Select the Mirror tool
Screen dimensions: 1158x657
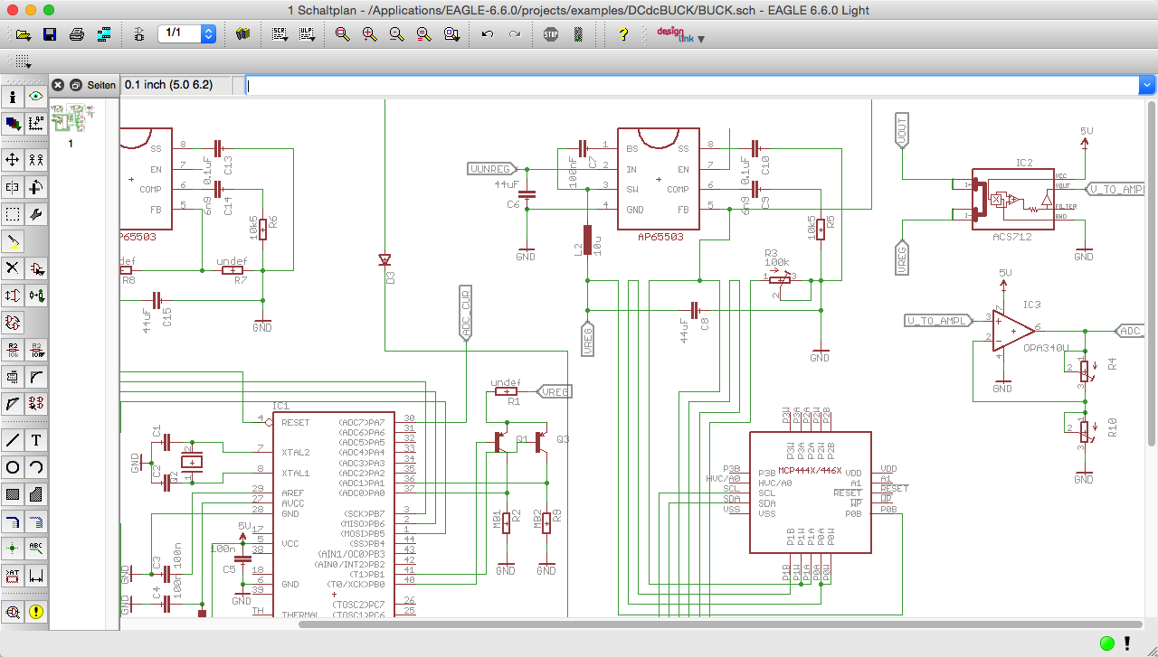point(13,187)
